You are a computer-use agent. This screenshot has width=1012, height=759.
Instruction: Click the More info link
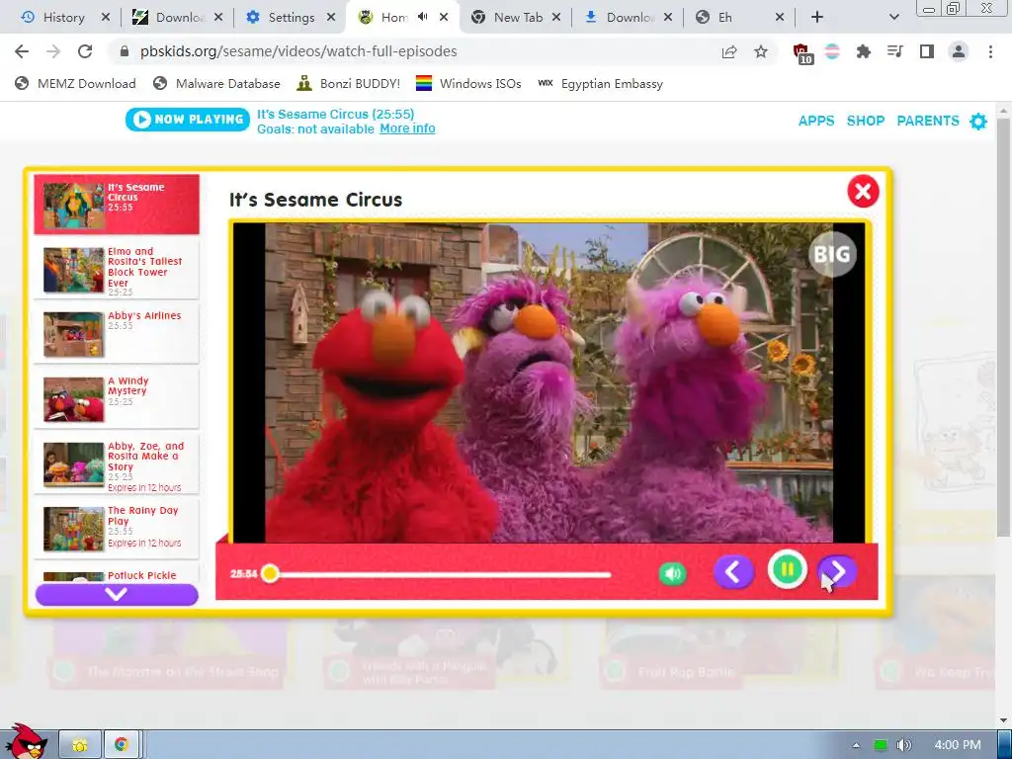407,128
